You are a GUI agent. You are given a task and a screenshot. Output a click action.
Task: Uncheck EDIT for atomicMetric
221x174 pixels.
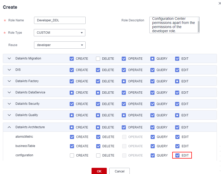click(177, 137)
